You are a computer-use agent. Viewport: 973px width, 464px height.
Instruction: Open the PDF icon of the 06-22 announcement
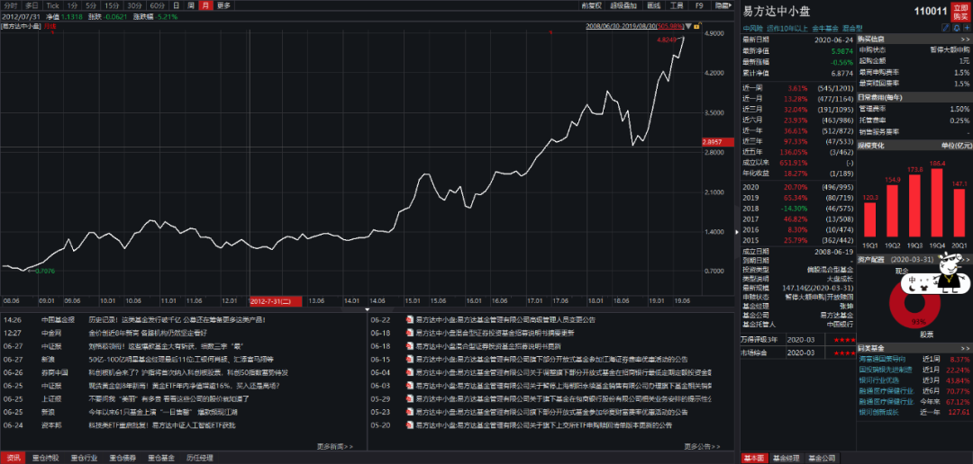pos(409,320)
